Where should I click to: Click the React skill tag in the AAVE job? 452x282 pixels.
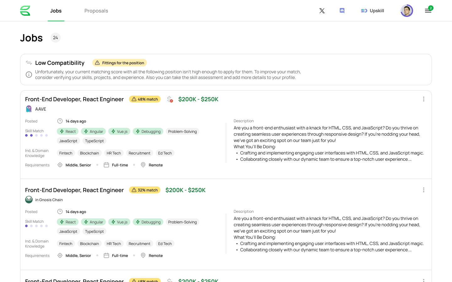click(67, 132)
